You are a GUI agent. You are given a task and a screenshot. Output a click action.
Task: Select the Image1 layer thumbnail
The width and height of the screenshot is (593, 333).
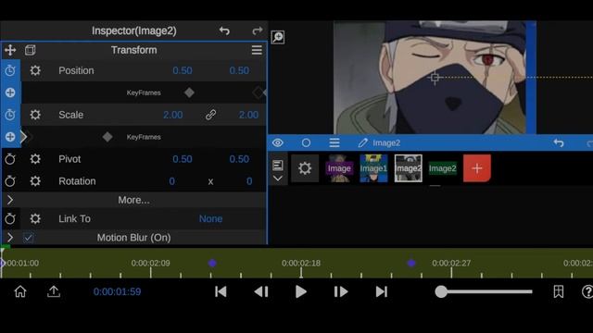pyautogui.click(x=373, y=168)
